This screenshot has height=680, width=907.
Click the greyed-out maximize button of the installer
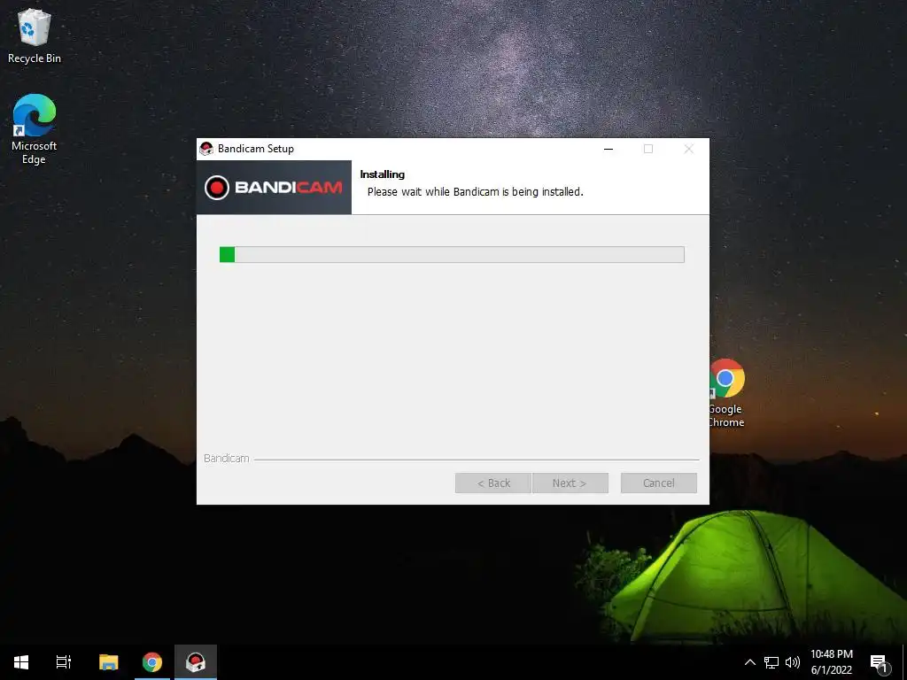click(x=648, y=149)
